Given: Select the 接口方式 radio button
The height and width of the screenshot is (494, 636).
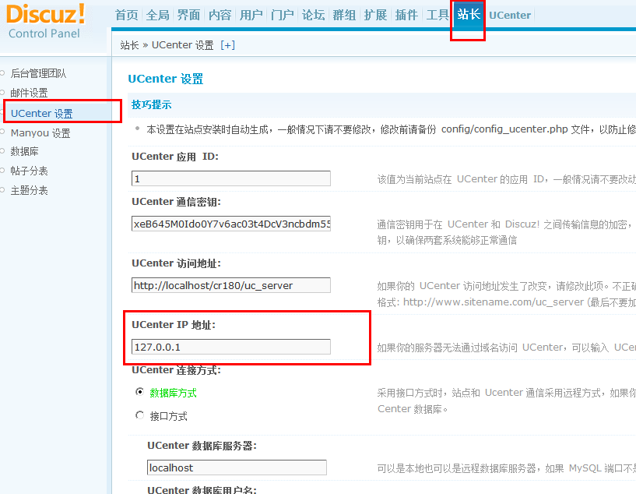Looking at the screenshot, I should [x=139, y=415].
